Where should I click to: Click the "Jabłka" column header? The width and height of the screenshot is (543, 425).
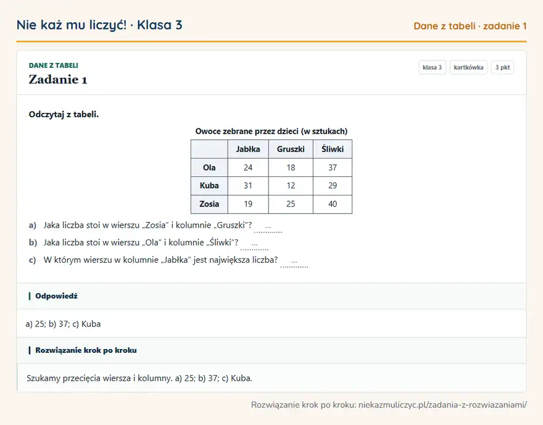248,149
